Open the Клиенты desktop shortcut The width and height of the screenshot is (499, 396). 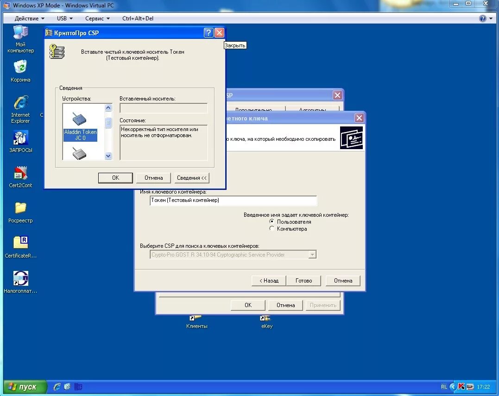[x=196, y=322]
